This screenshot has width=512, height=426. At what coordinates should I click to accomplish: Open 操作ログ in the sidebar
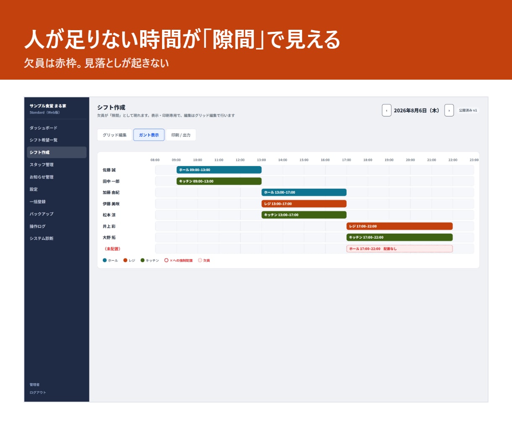point(57,226)
